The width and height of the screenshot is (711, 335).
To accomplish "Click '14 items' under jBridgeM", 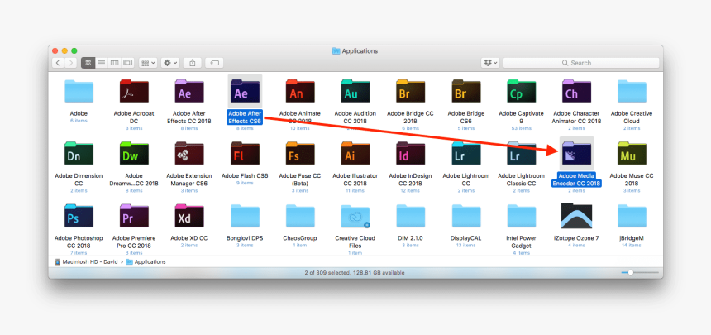I will pos(632,245).
